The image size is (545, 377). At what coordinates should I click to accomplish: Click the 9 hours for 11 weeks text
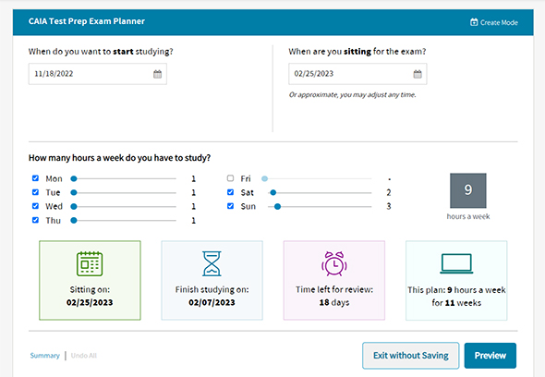point(456,297)
